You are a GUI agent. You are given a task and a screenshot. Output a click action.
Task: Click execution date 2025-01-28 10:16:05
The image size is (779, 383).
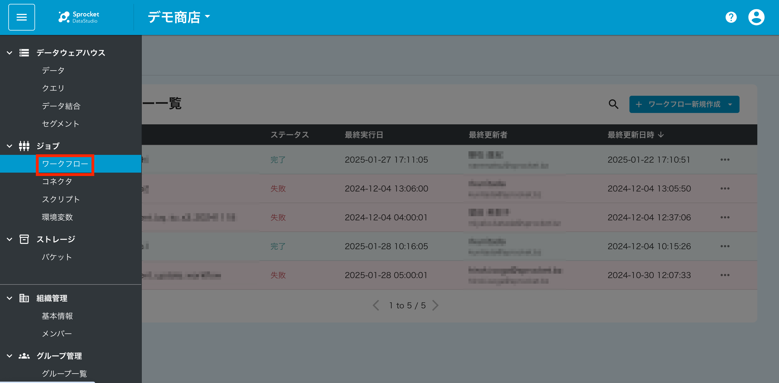386,246
